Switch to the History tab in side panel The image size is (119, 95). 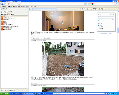coord(12,15)
